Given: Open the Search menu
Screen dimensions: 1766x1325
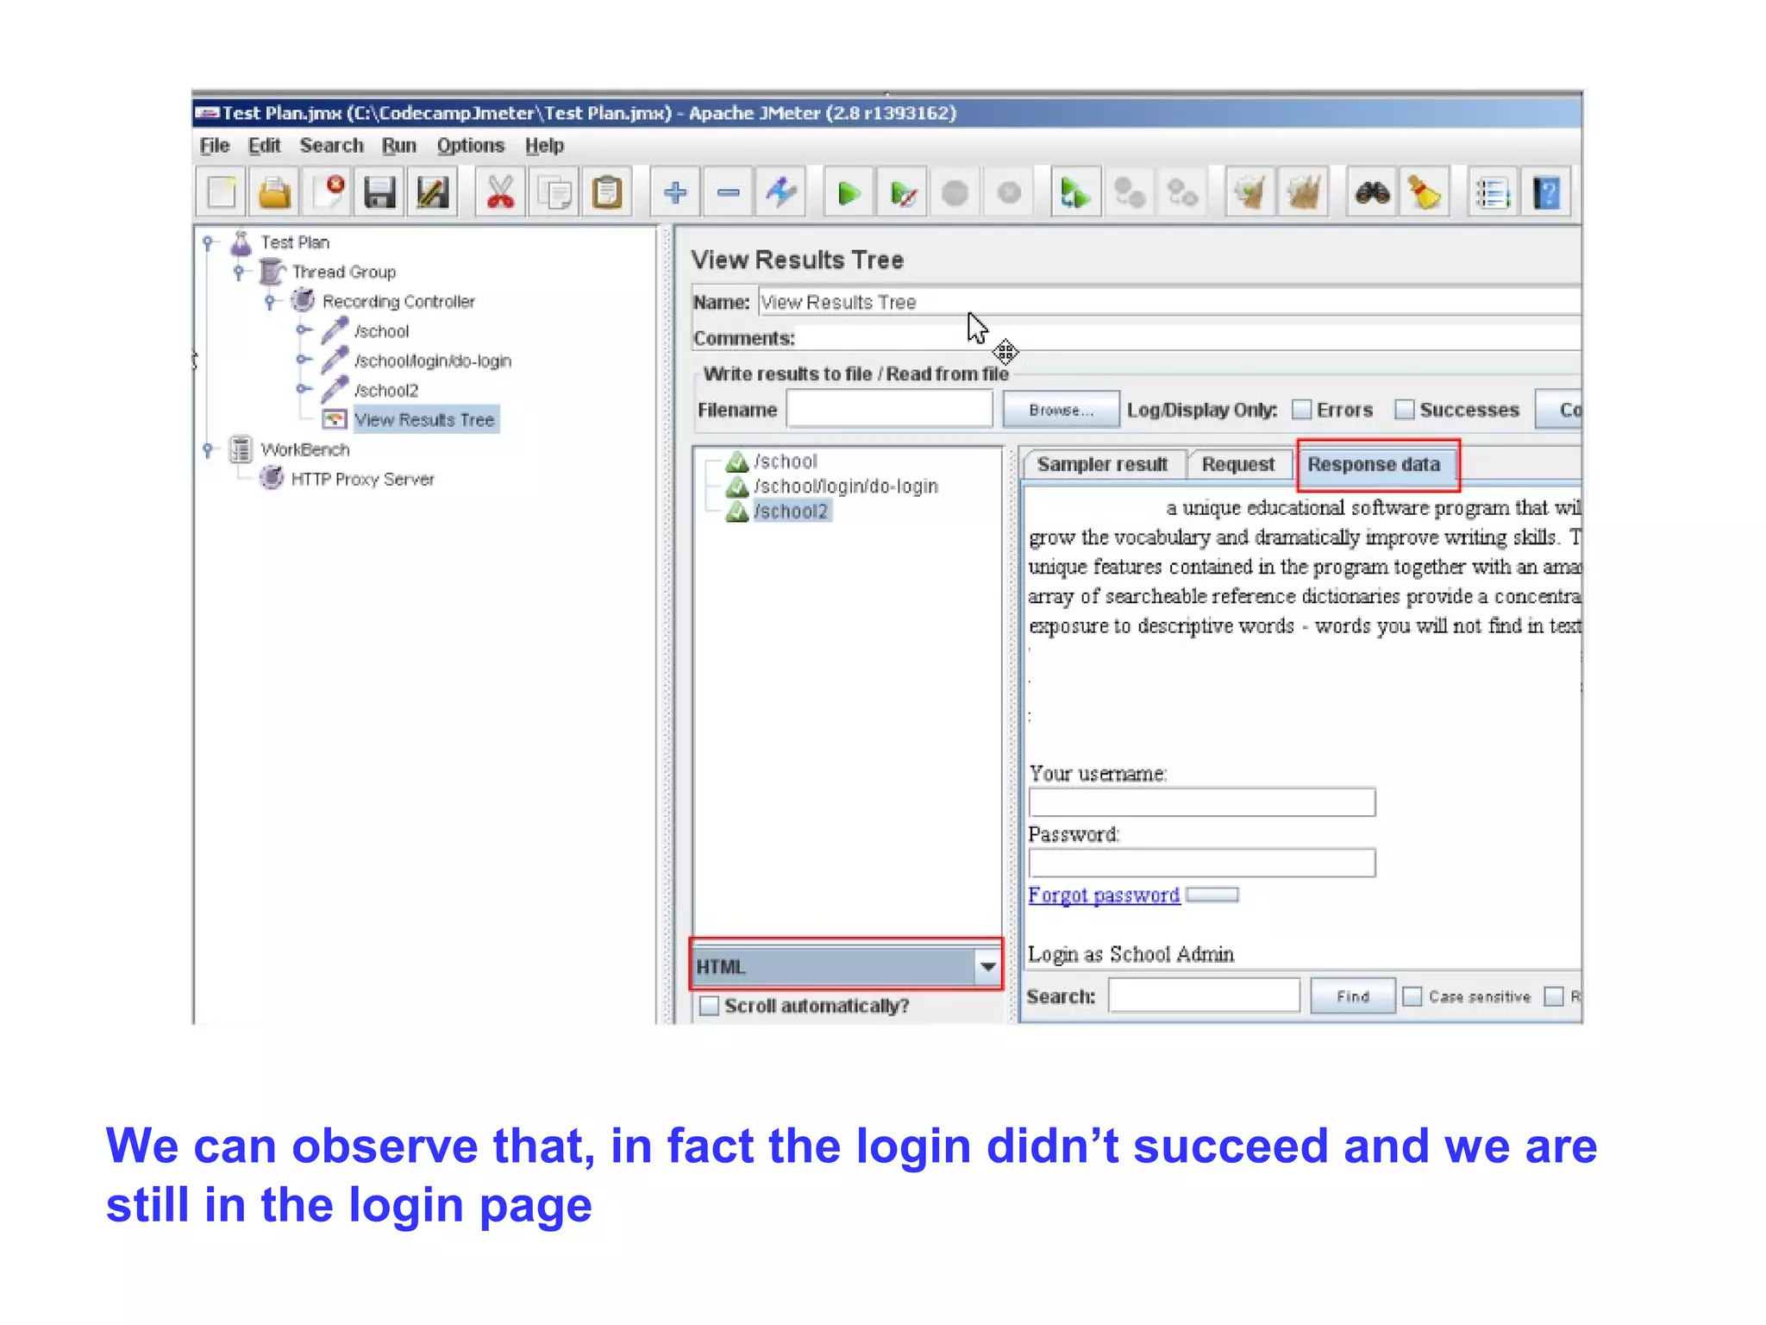Looking at the screenshot, I should click(331, 146).
